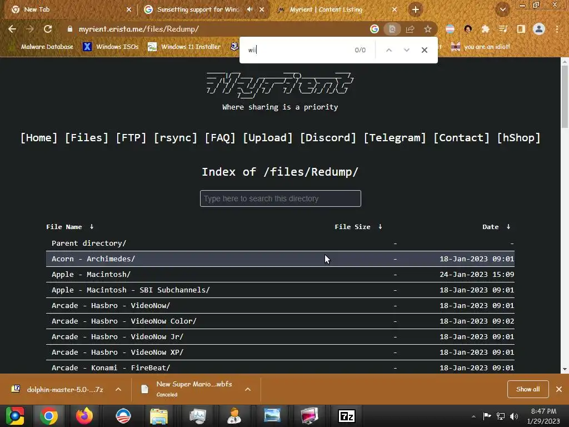Image resolution: width=569 pixels, height=427 pixels.
Task: Open Windows ISOs bookmark
Action: pos(111,47)
